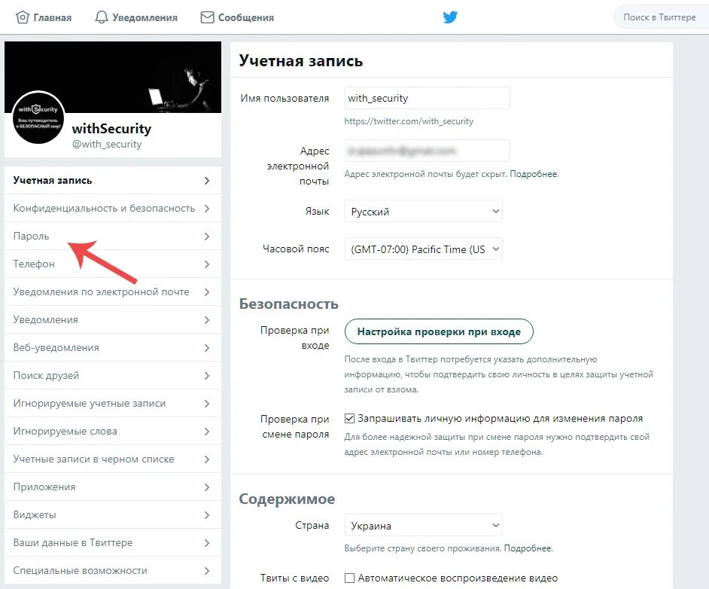Open the Язык dropdown showing Русский
This screenshot has height=589, width=709.
pyautogui.click(x=423, y=211)
